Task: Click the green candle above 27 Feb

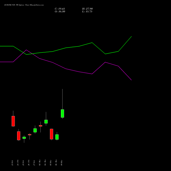Action: click(x=35, y=130)
